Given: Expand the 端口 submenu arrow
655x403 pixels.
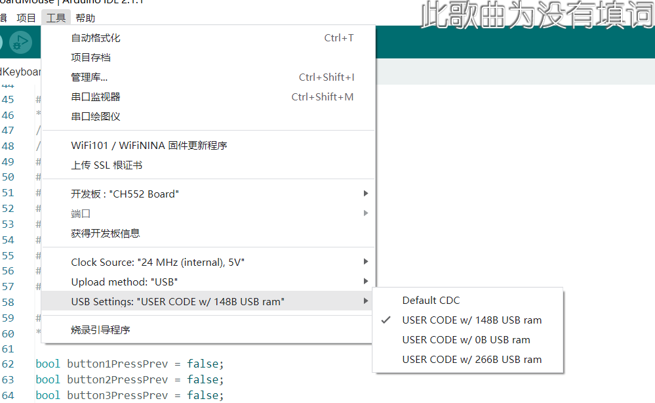Looking at the screenshot, I should click(365, 213).
